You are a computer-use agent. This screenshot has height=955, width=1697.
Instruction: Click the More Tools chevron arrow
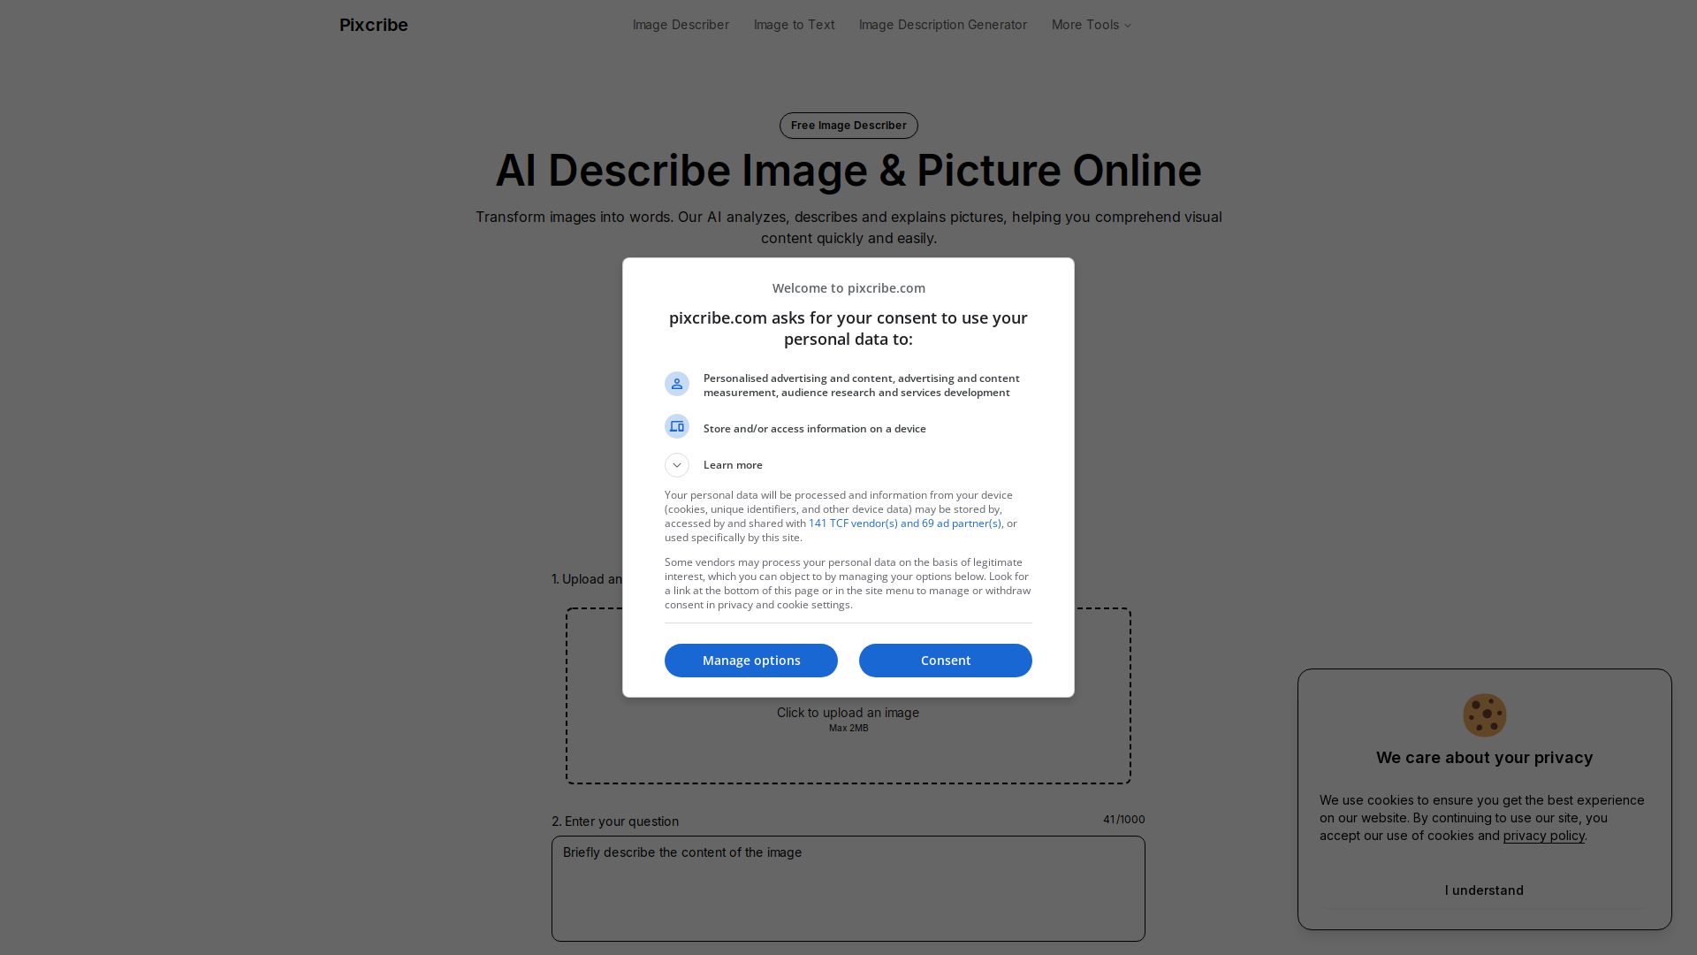(x=1128, y=26)
